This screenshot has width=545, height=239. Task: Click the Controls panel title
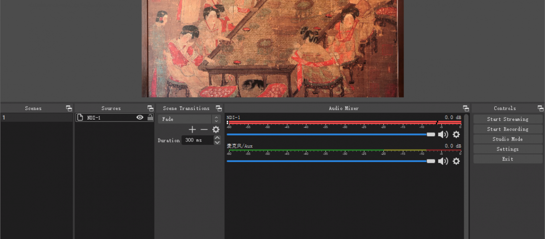(505, 109)
